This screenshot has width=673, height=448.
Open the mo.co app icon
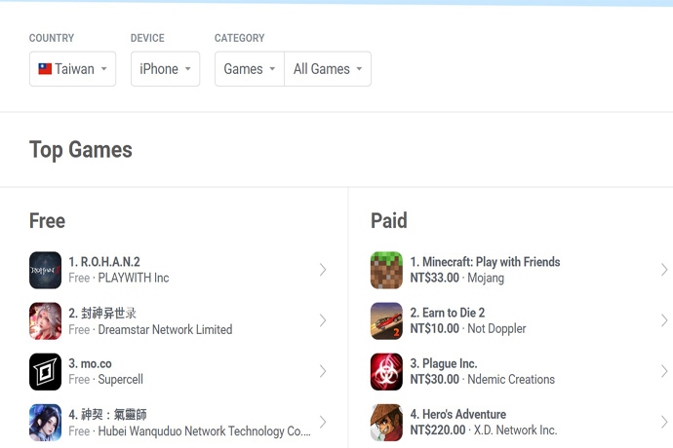point(45,371)
